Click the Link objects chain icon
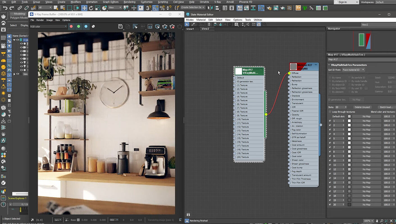 [20, 8]
